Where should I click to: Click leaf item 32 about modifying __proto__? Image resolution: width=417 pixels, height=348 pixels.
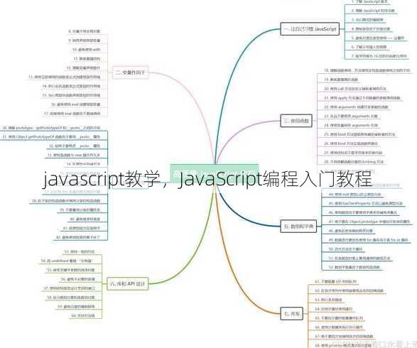tap(75, 146)
